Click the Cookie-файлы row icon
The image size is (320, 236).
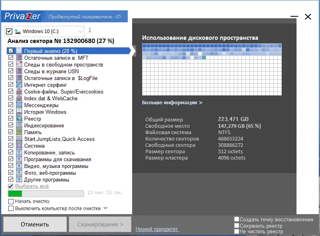coord(19,91)
